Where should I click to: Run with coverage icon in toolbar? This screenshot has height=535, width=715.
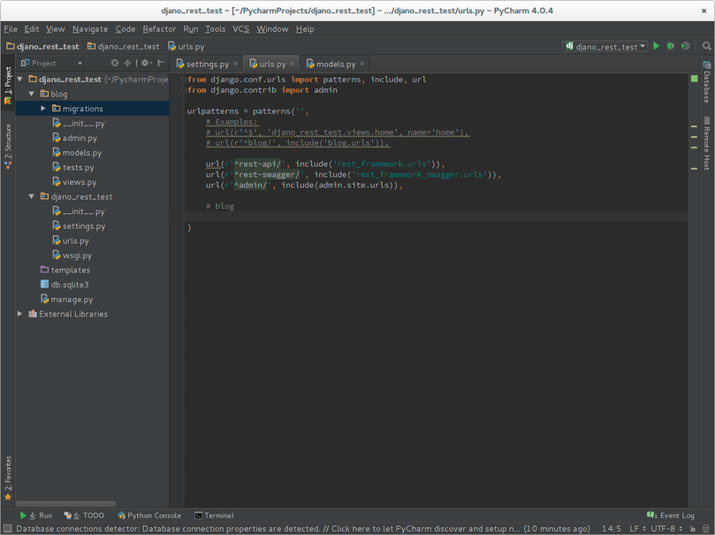click(685, 46)
